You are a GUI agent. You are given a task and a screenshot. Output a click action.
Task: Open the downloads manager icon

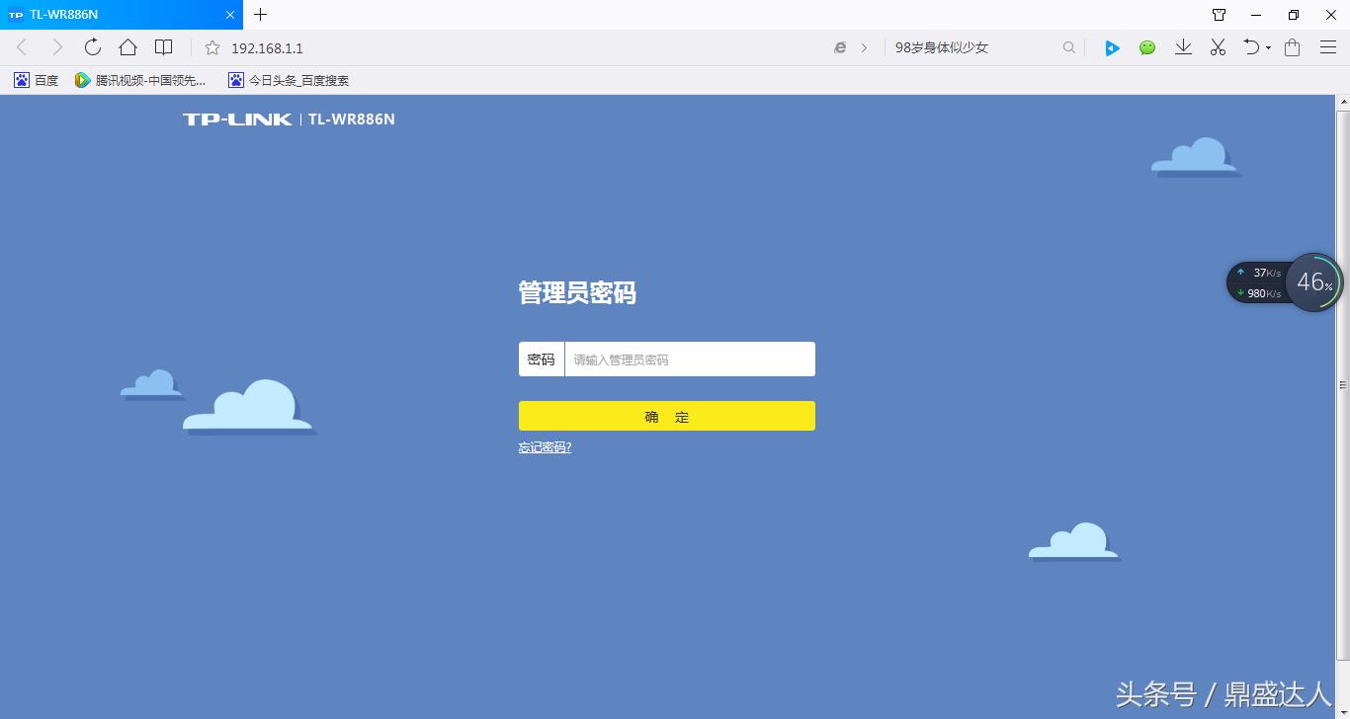click(x=1183, y=46)
